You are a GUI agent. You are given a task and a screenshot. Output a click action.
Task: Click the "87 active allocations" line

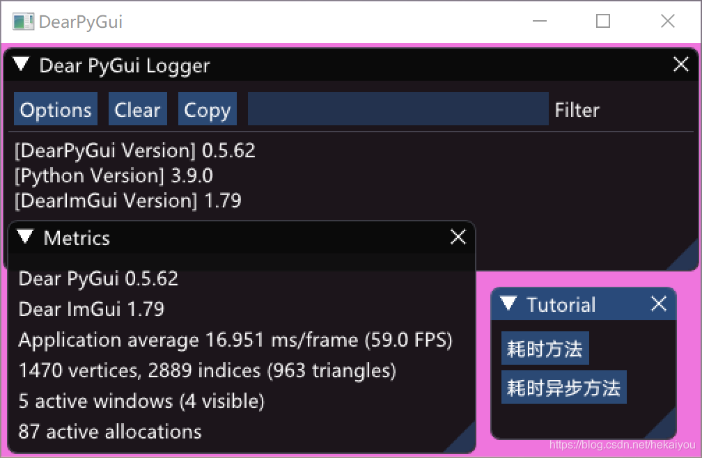coord(110,432)
